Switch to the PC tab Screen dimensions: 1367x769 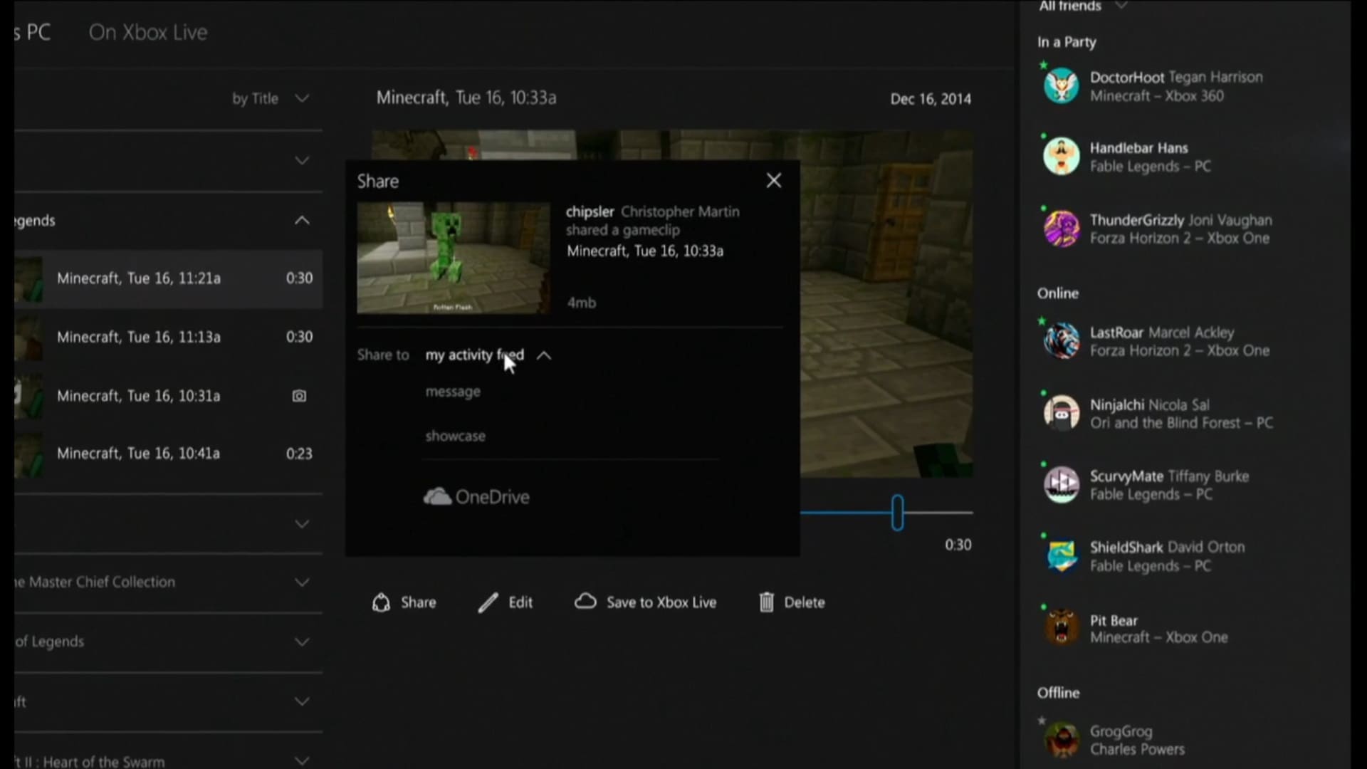click(33, 32)
